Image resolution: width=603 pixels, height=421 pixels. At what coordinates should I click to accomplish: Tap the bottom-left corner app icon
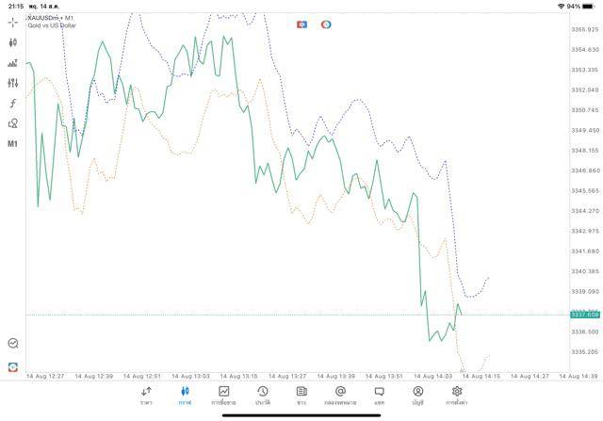pos(13,366)
